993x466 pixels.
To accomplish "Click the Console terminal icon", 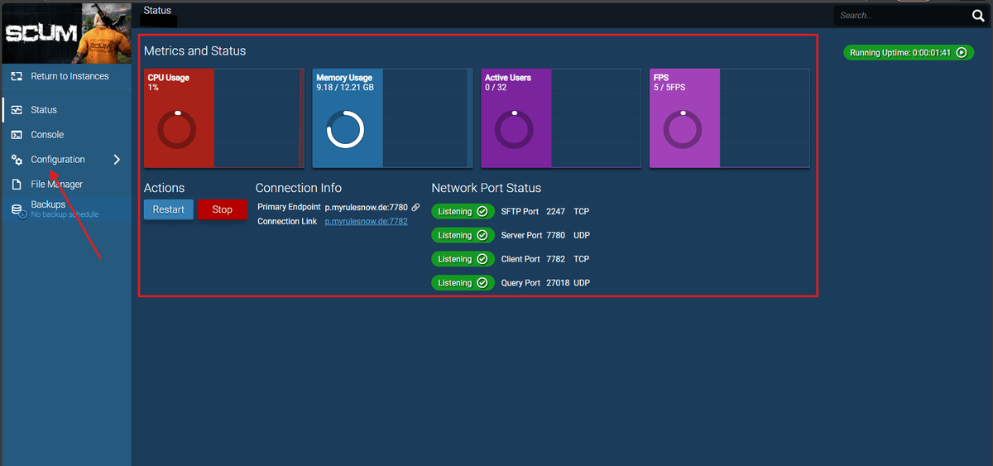I will point(17,135).
